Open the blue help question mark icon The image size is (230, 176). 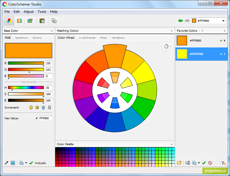click(13, 163)
